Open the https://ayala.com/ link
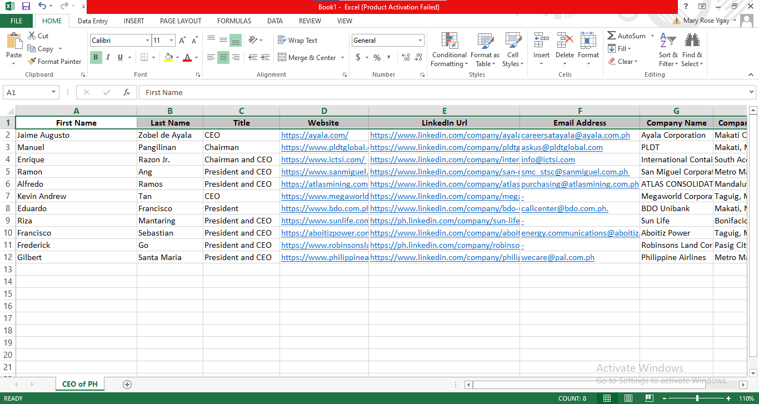 [x=314, y=135]
